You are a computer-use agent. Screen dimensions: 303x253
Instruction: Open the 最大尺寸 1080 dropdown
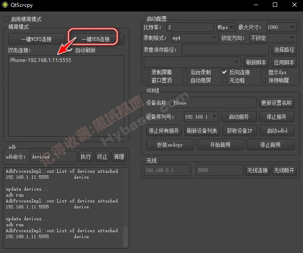[x=281, y=27]
